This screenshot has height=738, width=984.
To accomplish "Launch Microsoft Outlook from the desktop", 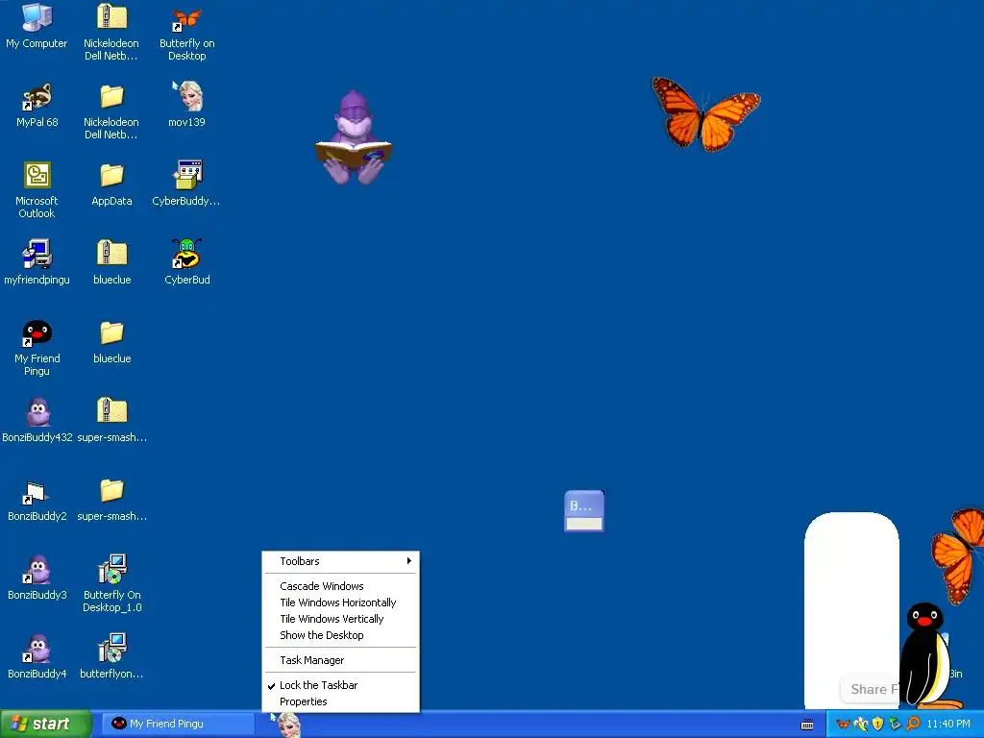I will tap(37, 189).
